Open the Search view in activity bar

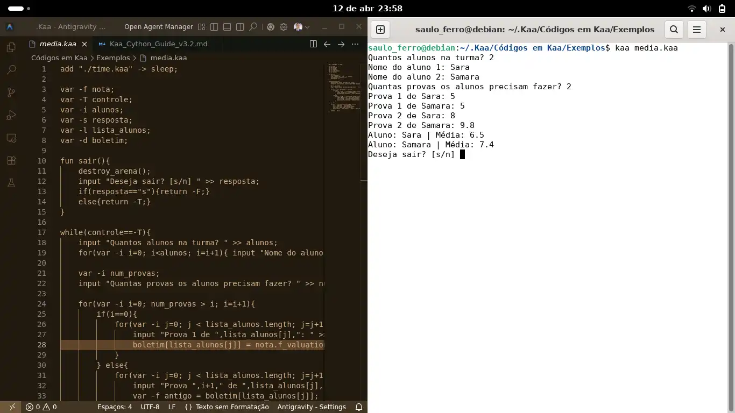tap(11, 70)
